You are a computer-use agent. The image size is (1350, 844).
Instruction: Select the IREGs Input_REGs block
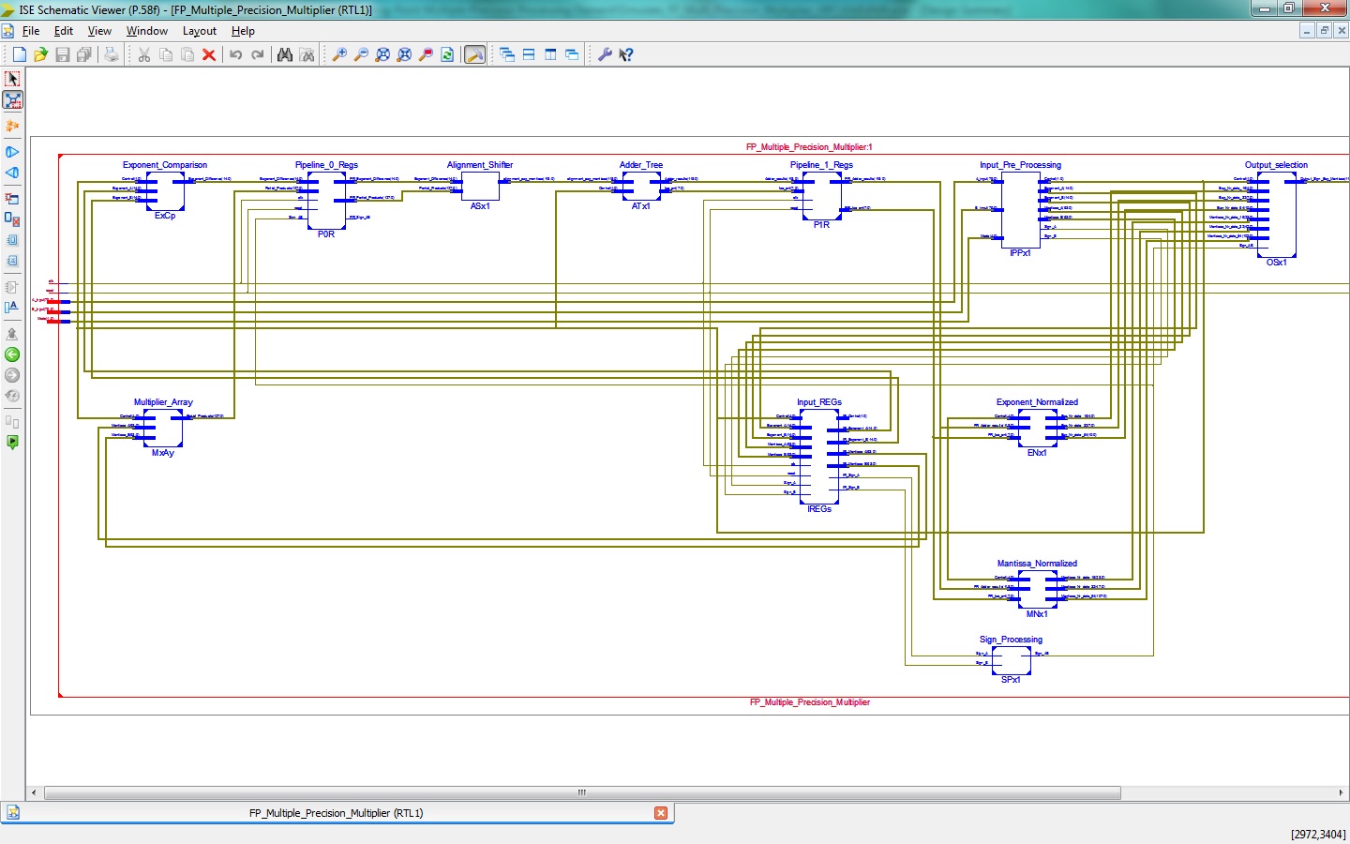point(819,457)
